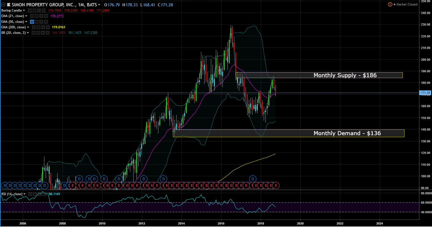Show the hidden EMA (50, close) line

32,22
